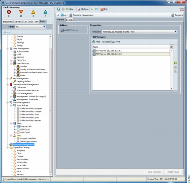Expand Management IP Pool (ext-mgmt) node

(x=11, y=97)
